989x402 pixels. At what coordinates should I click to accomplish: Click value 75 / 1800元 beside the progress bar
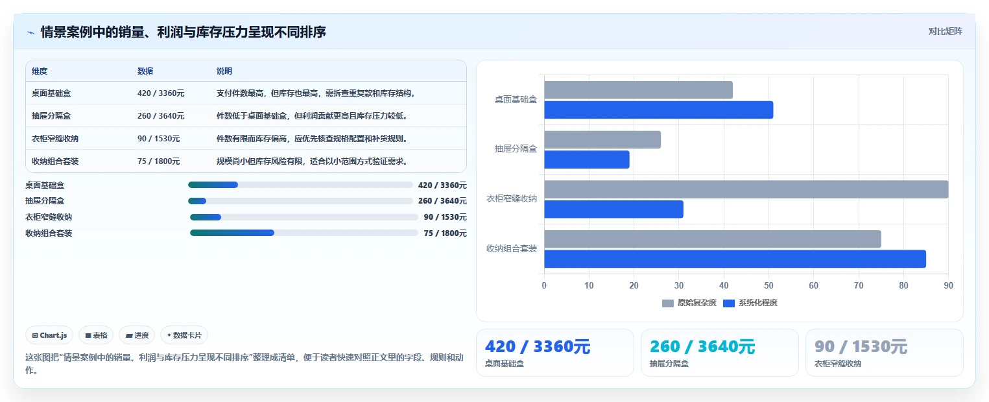[446, 233]
